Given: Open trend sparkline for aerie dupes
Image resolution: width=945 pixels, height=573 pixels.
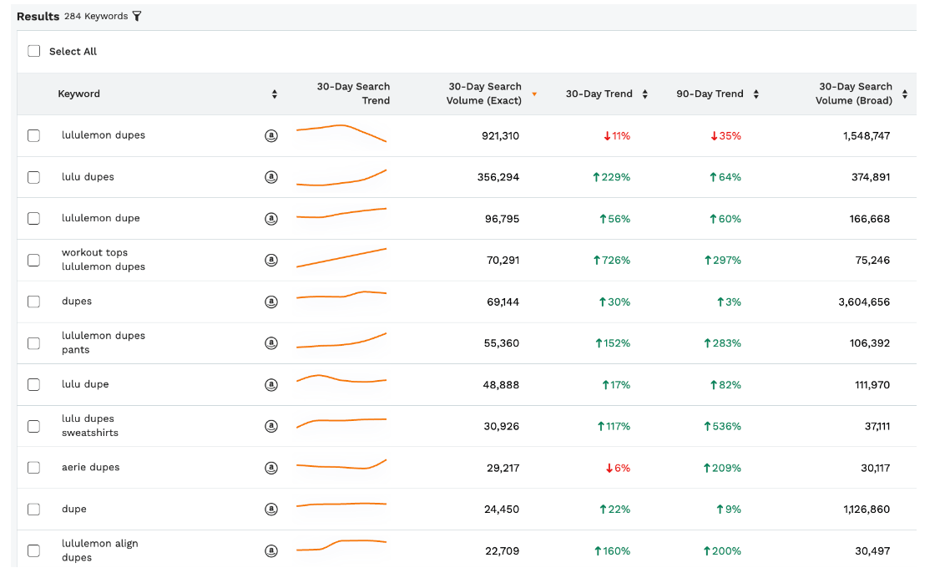Looking at the screenshot, I should pos(341,464).
